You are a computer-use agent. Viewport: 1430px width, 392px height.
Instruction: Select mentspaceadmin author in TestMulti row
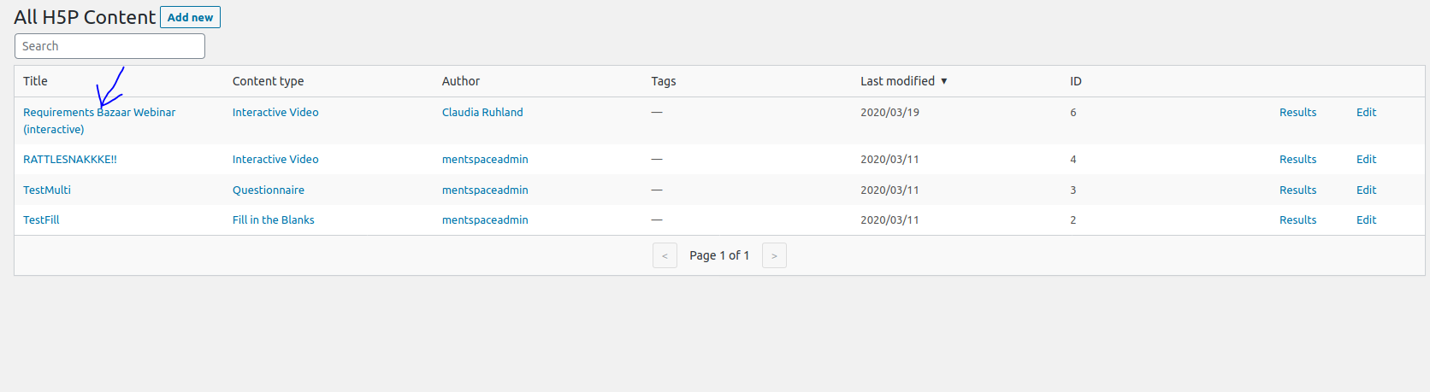485,190
